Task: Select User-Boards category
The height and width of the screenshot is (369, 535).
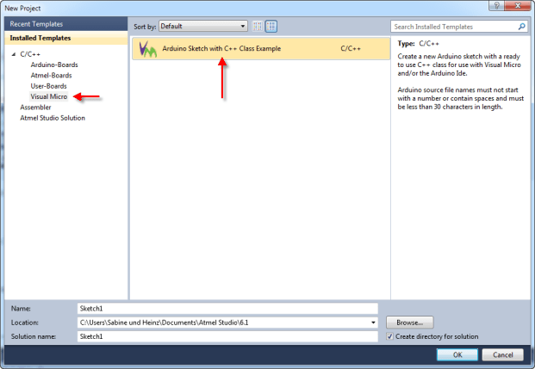Action: [48, 86]
